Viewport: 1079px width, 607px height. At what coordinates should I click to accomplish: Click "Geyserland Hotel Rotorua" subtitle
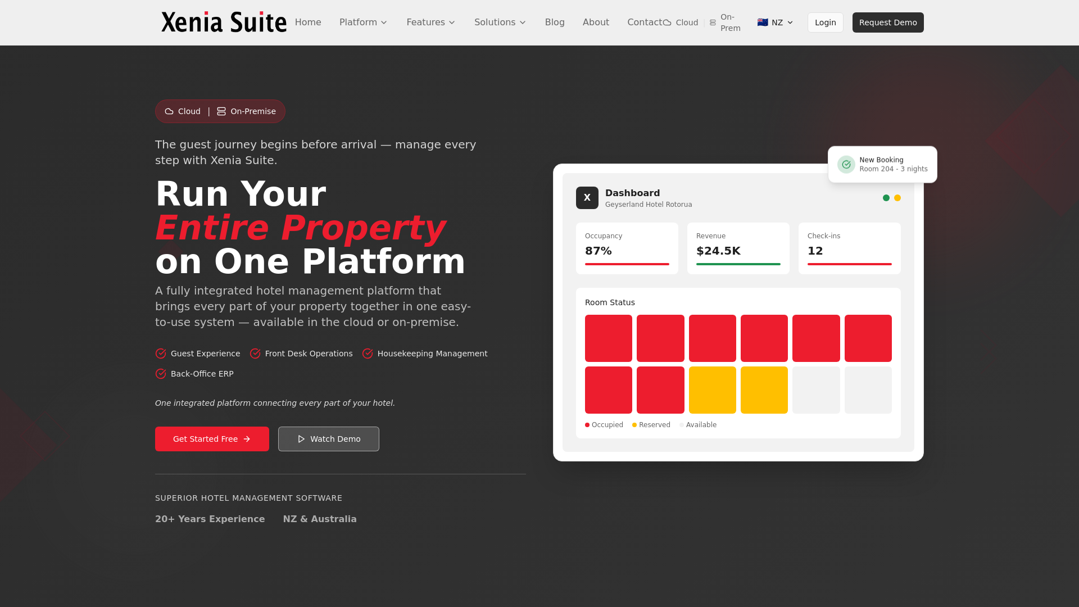pyautogui.click(x=649, y=205)
